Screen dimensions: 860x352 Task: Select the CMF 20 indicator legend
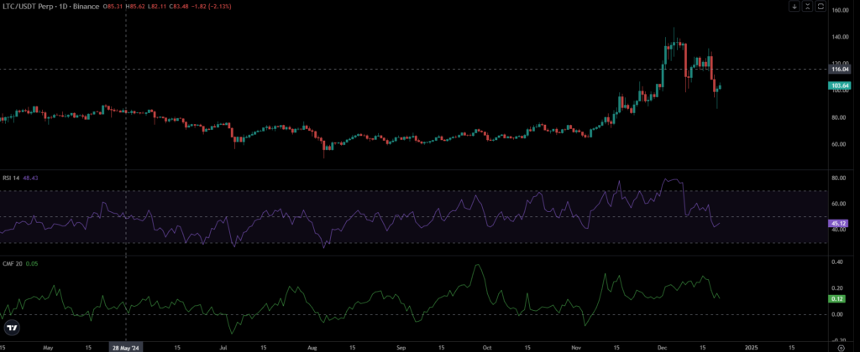(12, 263)
